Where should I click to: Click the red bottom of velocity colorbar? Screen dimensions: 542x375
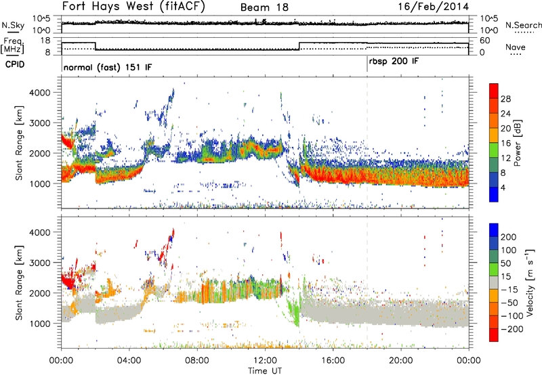point(494,335)
